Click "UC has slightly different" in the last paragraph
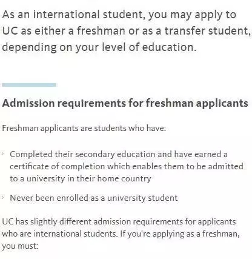The image size is (252, 259). (x=47, y=222)
